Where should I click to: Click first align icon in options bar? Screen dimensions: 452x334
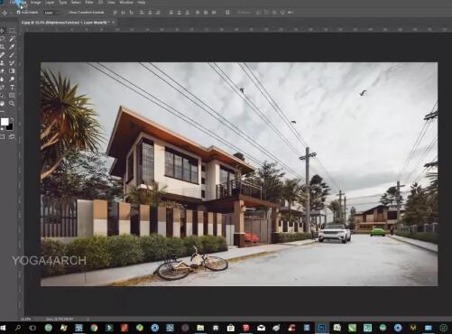point(115,13)
